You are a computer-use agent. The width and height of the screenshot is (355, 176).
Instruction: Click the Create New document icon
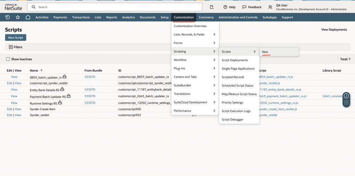[x=212, y=7]
